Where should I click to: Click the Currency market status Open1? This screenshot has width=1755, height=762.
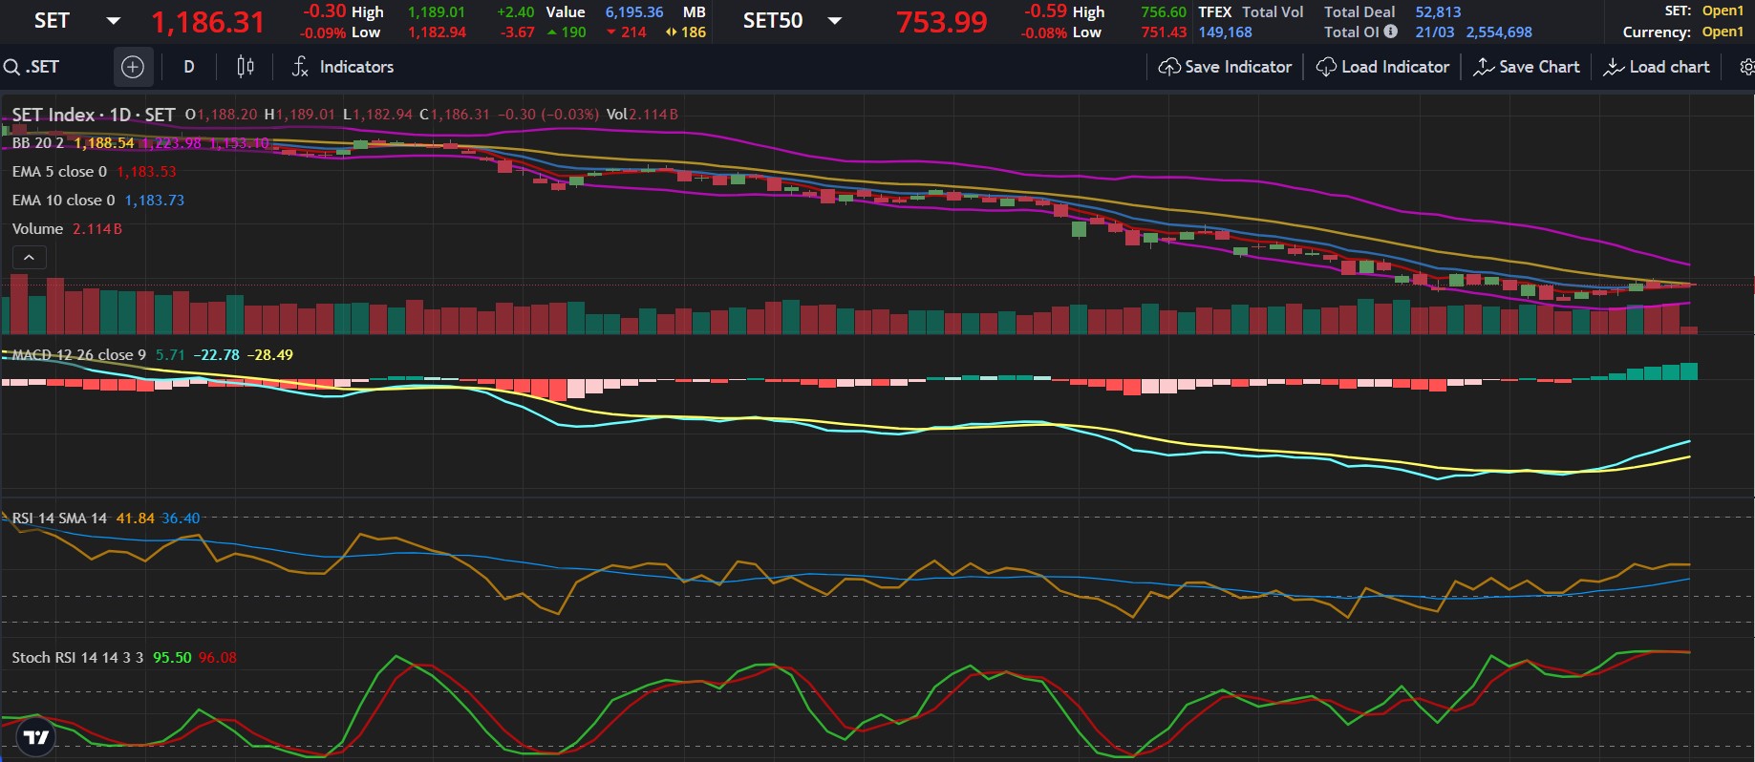point(1723,32)
